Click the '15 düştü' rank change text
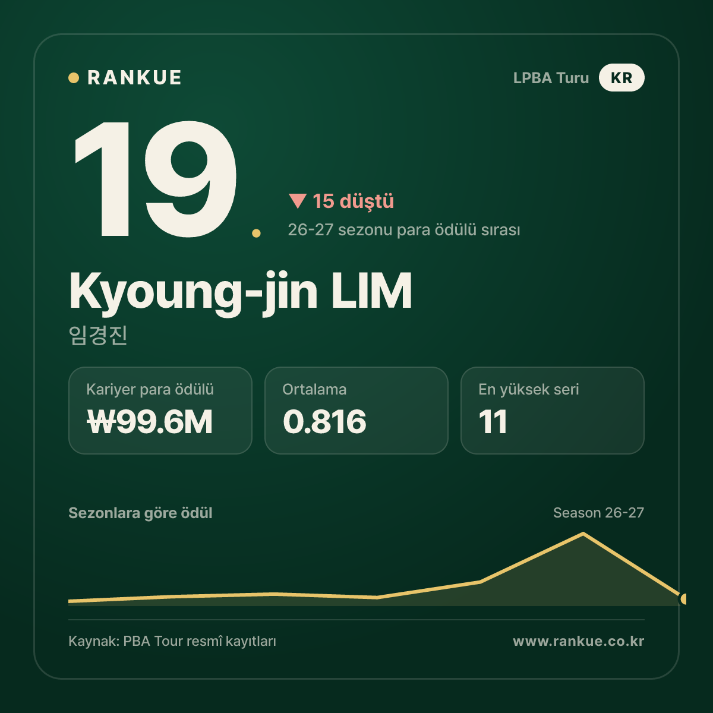Viewport: 713px width, 713px height. (354, 201)
